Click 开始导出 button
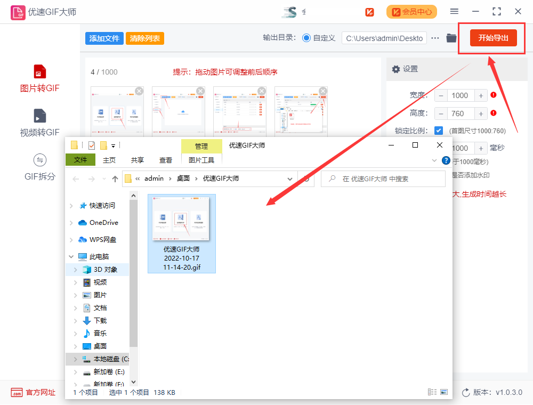Image resolution: width=533 pixels, height=405 pixels. pyautogui.click(x=493, y=38)
